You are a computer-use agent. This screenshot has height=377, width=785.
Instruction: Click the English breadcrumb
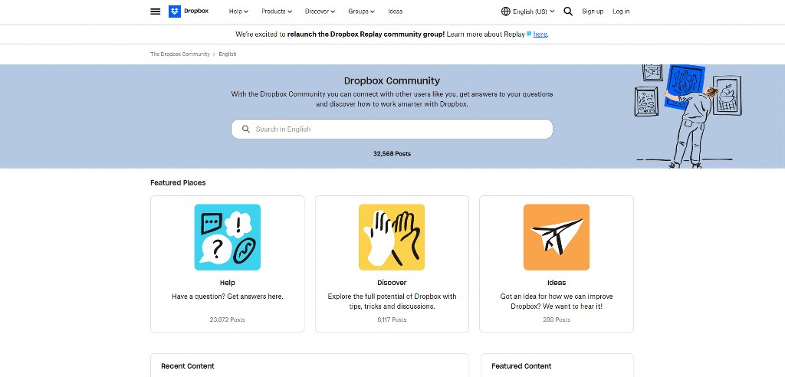[227, 54]
